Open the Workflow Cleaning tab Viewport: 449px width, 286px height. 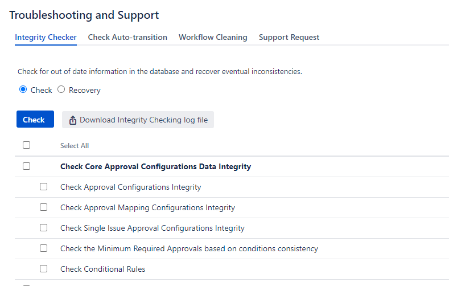coord(213,37)
